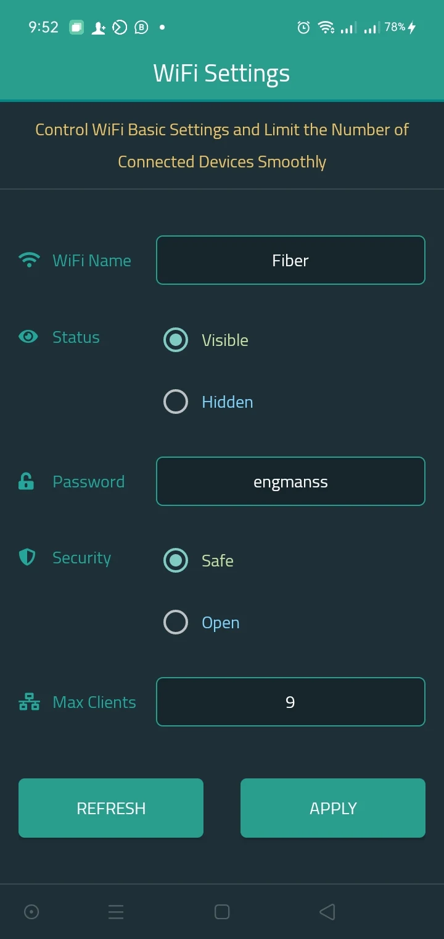444x939 pixels.
Task: Choose the Safe security option
Action: pyautogui.click(x=176, y=560)
